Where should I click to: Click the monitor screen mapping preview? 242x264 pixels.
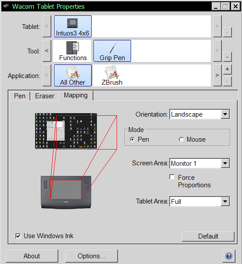(66, 131)
